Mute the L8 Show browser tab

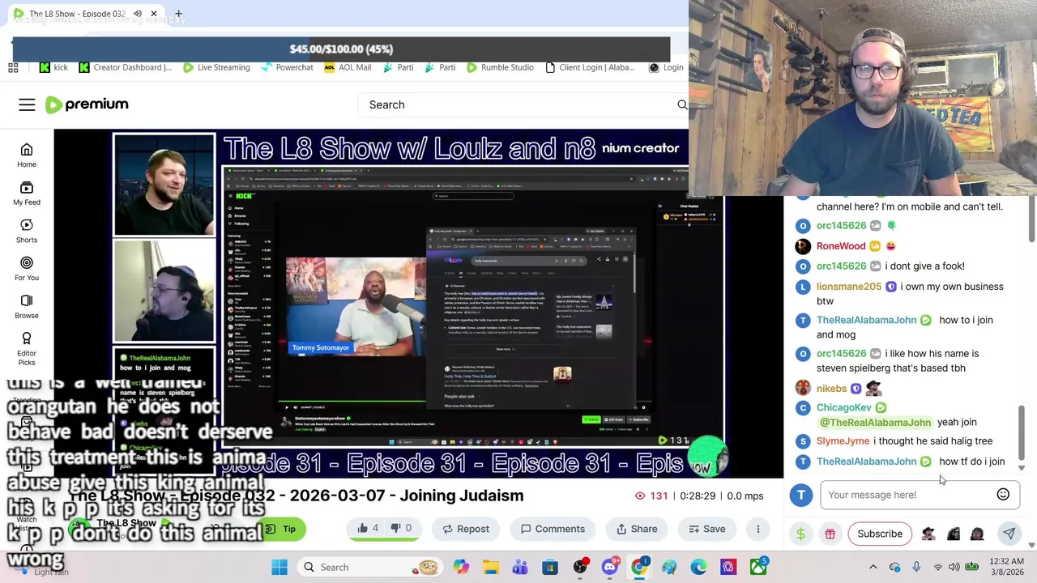click(x=138, y=14)
